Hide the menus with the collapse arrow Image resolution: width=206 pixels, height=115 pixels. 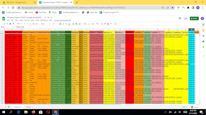click(x=198, y=24)
